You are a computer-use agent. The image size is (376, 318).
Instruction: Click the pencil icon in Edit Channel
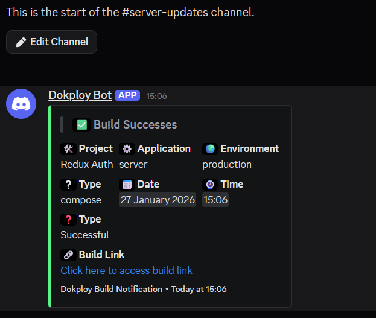pyautogui.click(x=21, y=42)
